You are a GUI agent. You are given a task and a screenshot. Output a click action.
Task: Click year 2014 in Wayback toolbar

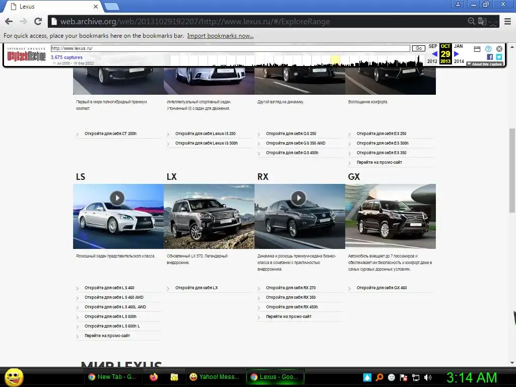tap(459, 61)
